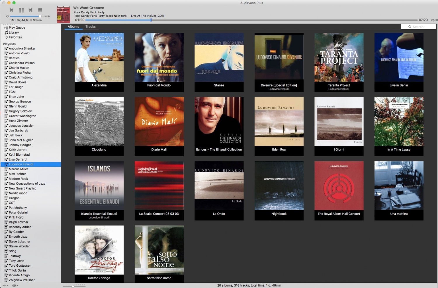Image resolution: width=438 pixels, height=288 pixels.
Task: Click the "Stanze" album title
Action: (219, 85)
